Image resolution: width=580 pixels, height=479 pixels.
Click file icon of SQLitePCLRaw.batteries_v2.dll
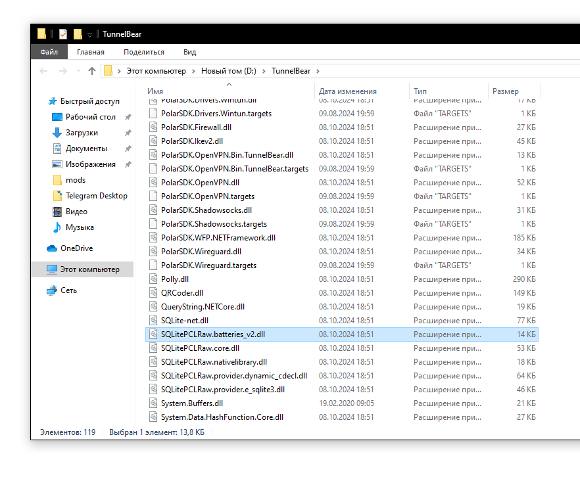click(x=153, y=334)
